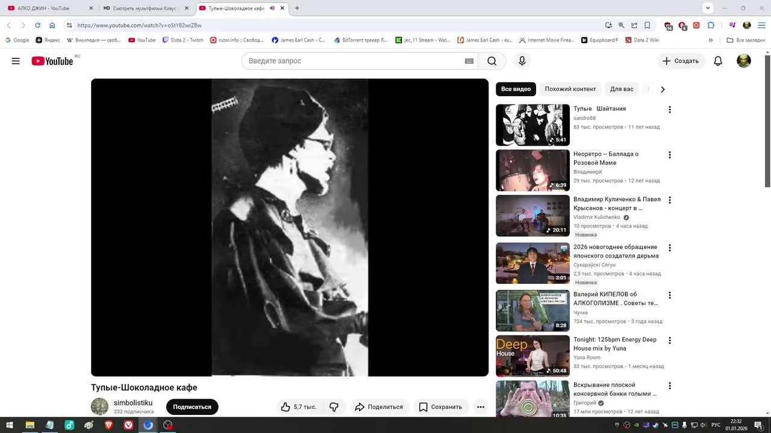The width and height of the screenshot is (771, 433).
Task: Open the on-screen keyboard in search box
Action: 469,61
